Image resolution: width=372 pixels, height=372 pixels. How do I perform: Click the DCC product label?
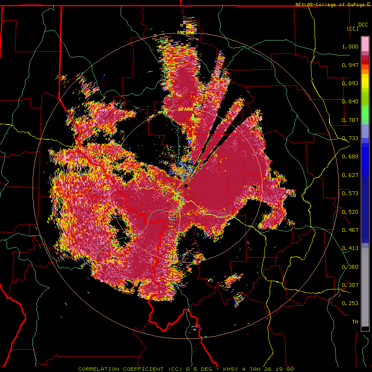(x=363, y=25)
